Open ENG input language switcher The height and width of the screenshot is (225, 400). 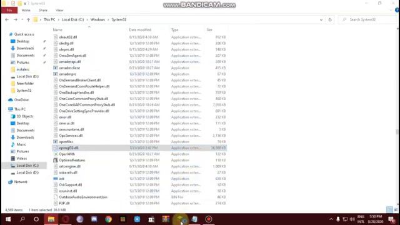coord(361,219)
